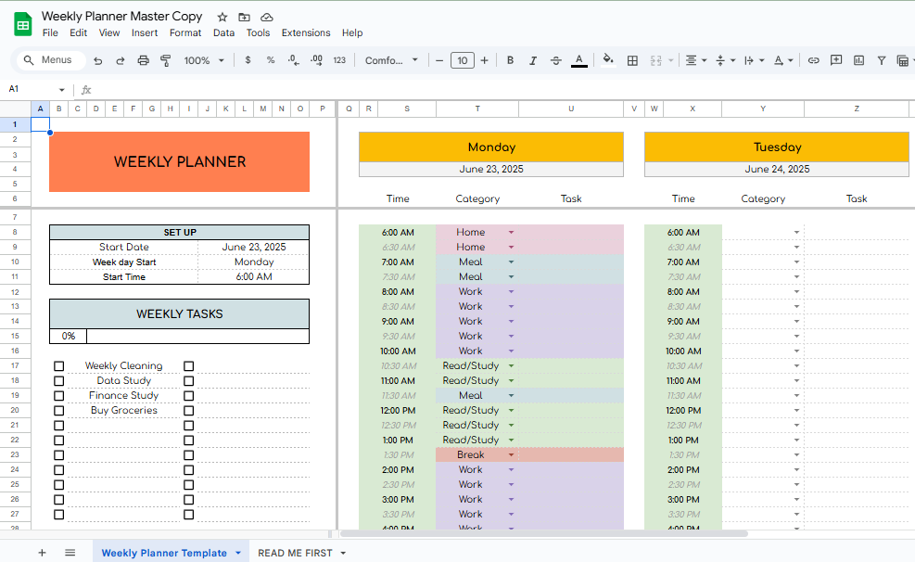915x562 pixels.
Task: Open Tuesday 6:00 AM category dropdown
Action: point(796,232)
